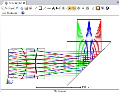
Task: Expand the Settings chevron
Action: [3, 8]
